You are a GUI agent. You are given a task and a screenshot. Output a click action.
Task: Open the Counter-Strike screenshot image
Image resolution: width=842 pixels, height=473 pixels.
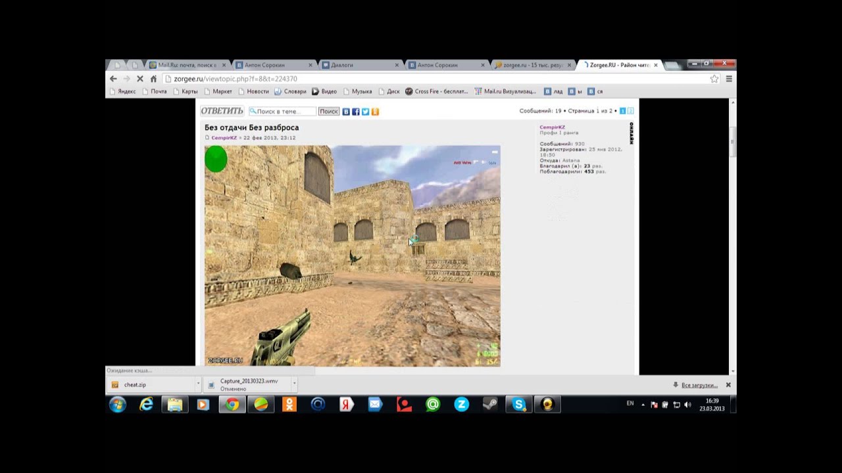click(x=352, y=256)
